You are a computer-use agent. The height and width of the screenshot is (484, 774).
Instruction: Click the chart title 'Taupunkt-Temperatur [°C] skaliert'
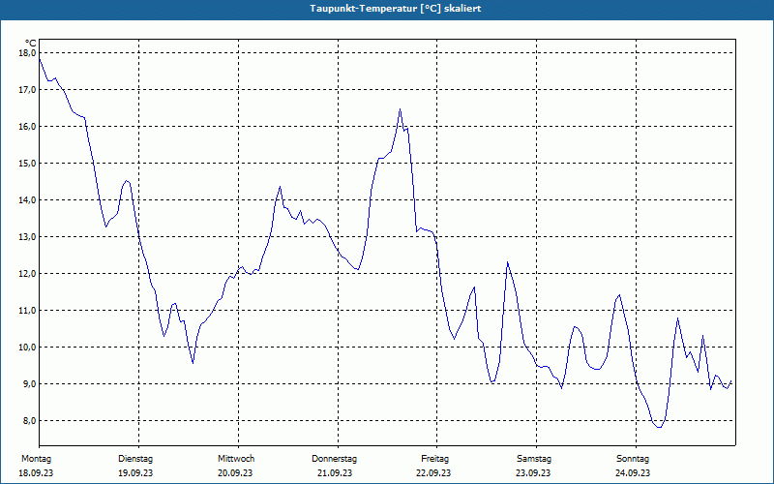[x=396, y=9]
